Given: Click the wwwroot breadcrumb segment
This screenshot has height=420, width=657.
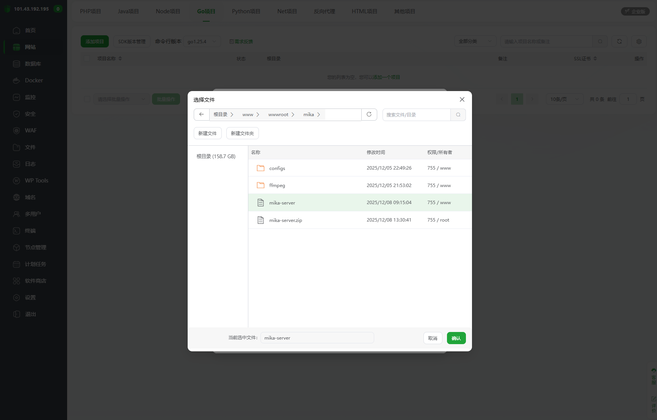Looking at the screenshot, I should click(278, 115).
